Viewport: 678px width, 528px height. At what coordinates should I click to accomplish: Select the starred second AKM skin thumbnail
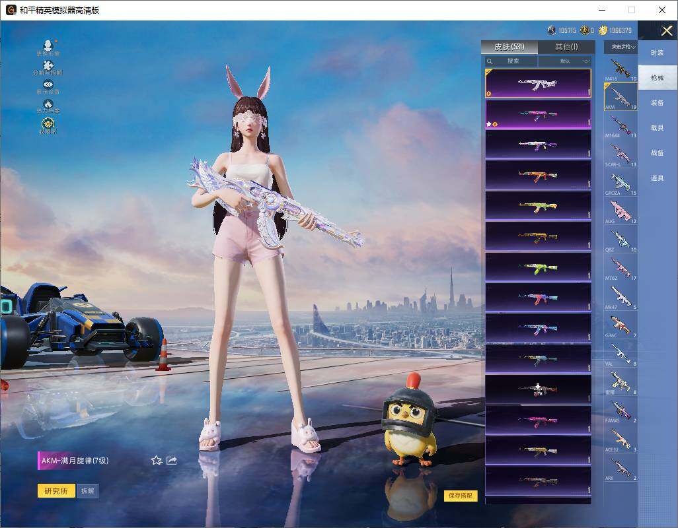(538, 114)
